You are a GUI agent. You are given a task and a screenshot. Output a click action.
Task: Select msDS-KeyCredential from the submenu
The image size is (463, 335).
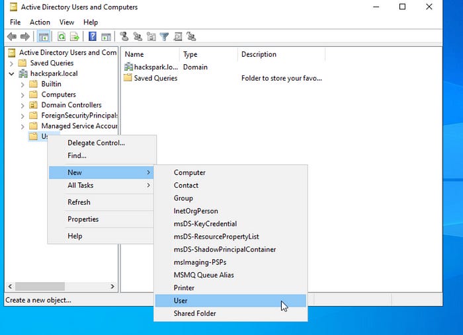pyautogui.click(x=231, y=224)
